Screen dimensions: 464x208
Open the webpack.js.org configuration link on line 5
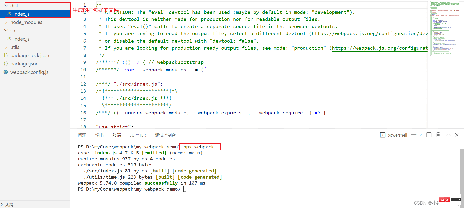pyautogui.click(x=370, y=34)
